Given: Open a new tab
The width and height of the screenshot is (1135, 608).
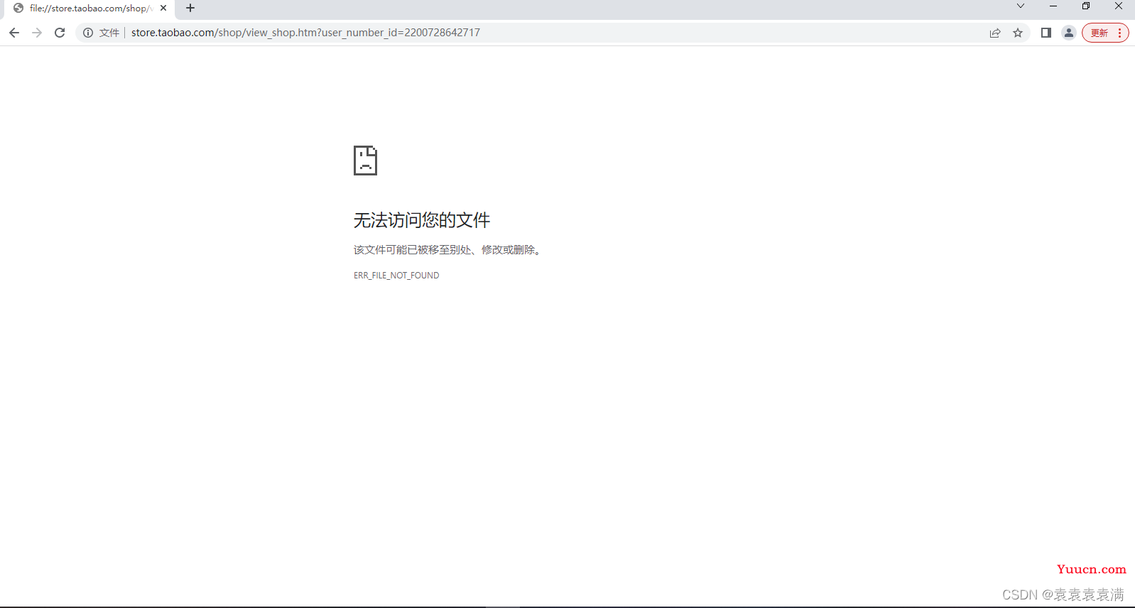Looking at the screenshot, I should [190, 9].
